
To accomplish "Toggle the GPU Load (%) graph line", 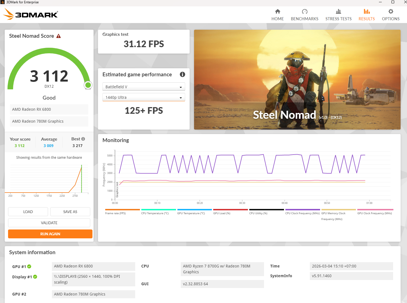I will click(230, 210).
